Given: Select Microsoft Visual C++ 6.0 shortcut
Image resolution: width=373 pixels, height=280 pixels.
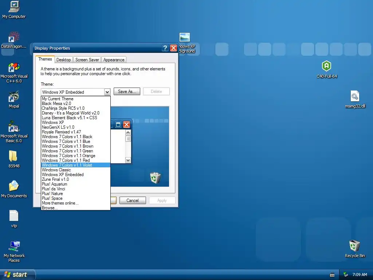Looking at the screenshot, I should [14, 73].
